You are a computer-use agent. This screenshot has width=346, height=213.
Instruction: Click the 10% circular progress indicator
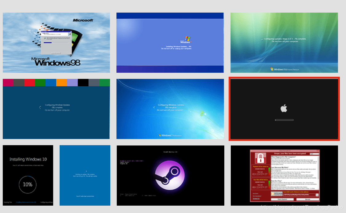point(28,184)
